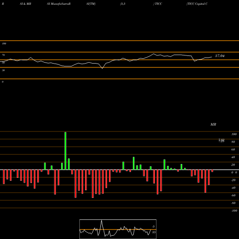Screen dimensions: 239x239
Task: Click the sharp RSI line dip near 30
Action: coord(102,68)
